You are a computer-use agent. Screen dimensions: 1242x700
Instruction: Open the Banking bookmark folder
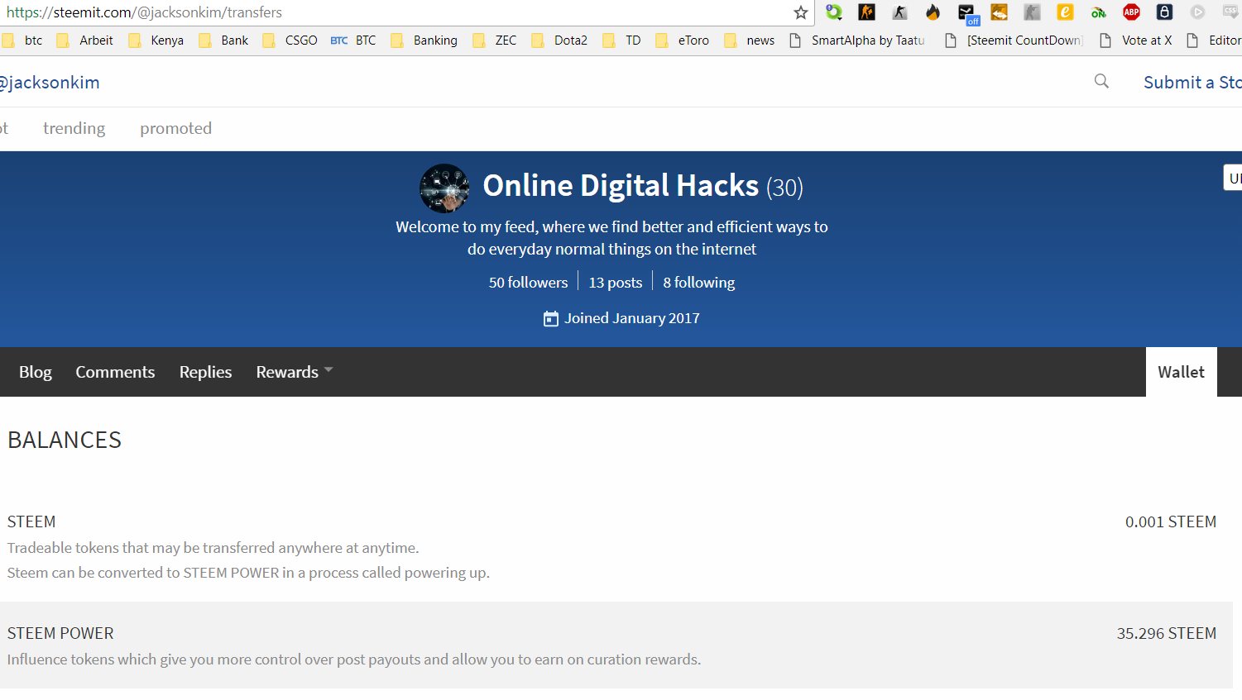coord(424,40)
